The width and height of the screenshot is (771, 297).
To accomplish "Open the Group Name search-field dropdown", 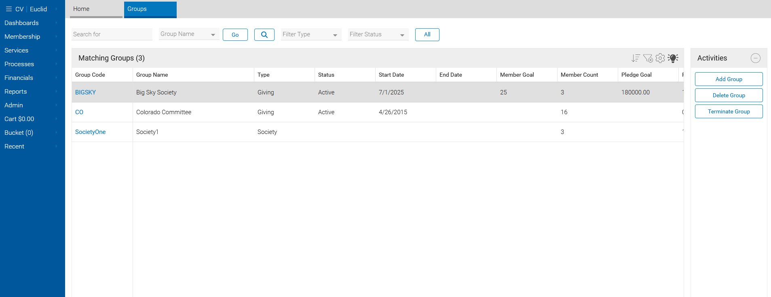I will tap(189, 34).
